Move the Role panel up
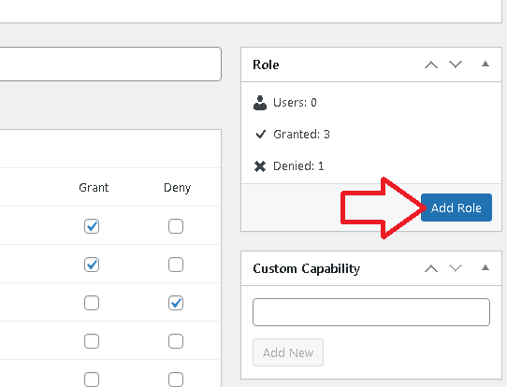Screen dimensions: 507x387 (x=431, y=64)
